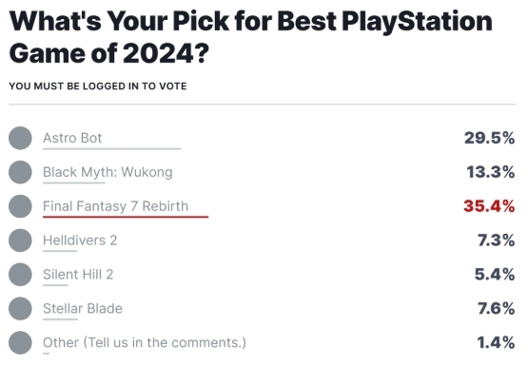Click the Silent Hill 2 option text
The width and height of the screenshot is (528, 366).
point(78,275)
